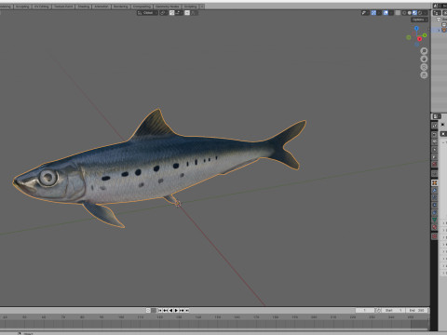Screen dimensions: 447x335
Task: Click the green Y axis on navigation gizmo
Action: [x=425, y=35]
